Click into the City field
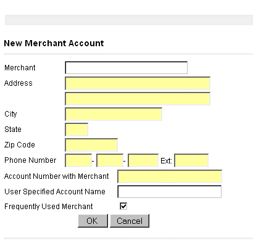 click(x=114, y=114)
